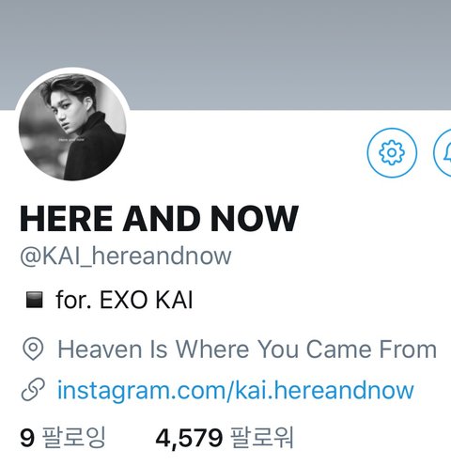Select the HERE AND NOW display name
451x466 pixels.
pyautogui.click(x=159, y=218)
